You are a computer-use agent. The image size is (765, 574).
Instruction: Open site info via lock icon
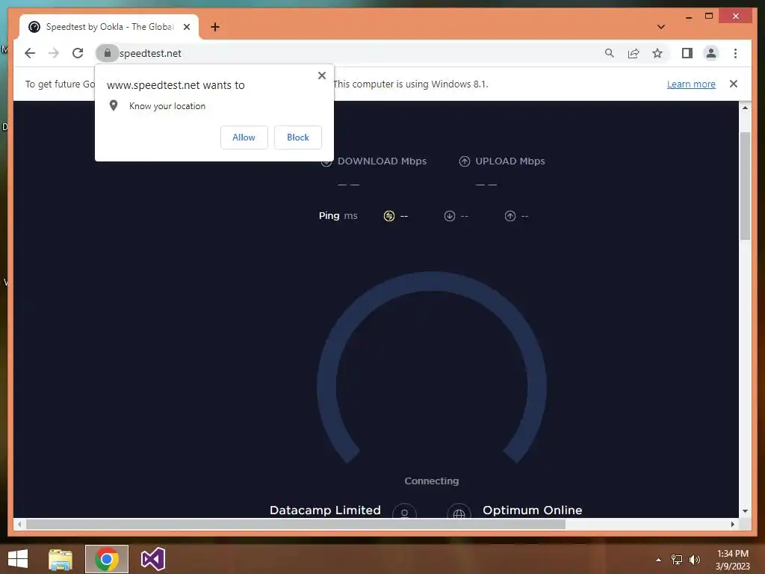[x=108, y=53]
